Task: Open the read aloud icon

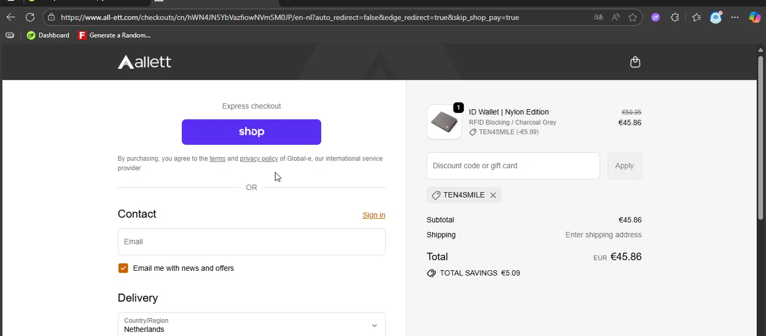Action: 616,17
